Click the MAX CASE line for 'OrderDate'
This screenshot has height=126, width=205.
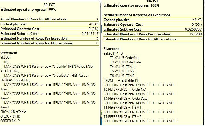coord(46,76)
